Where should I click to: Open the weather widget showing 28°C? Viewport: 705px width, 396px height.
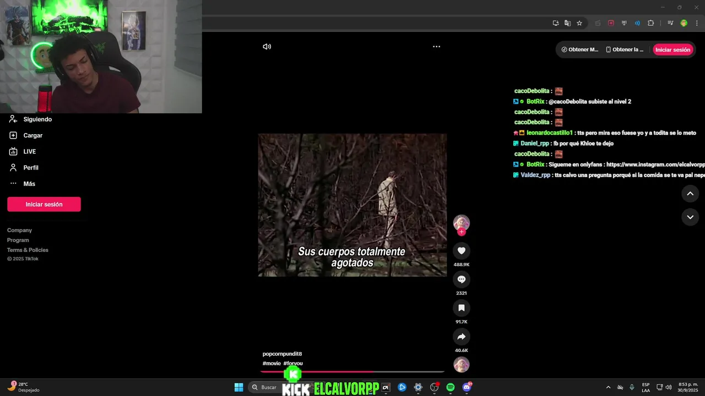pyautogui.click(x=23, y=387)
